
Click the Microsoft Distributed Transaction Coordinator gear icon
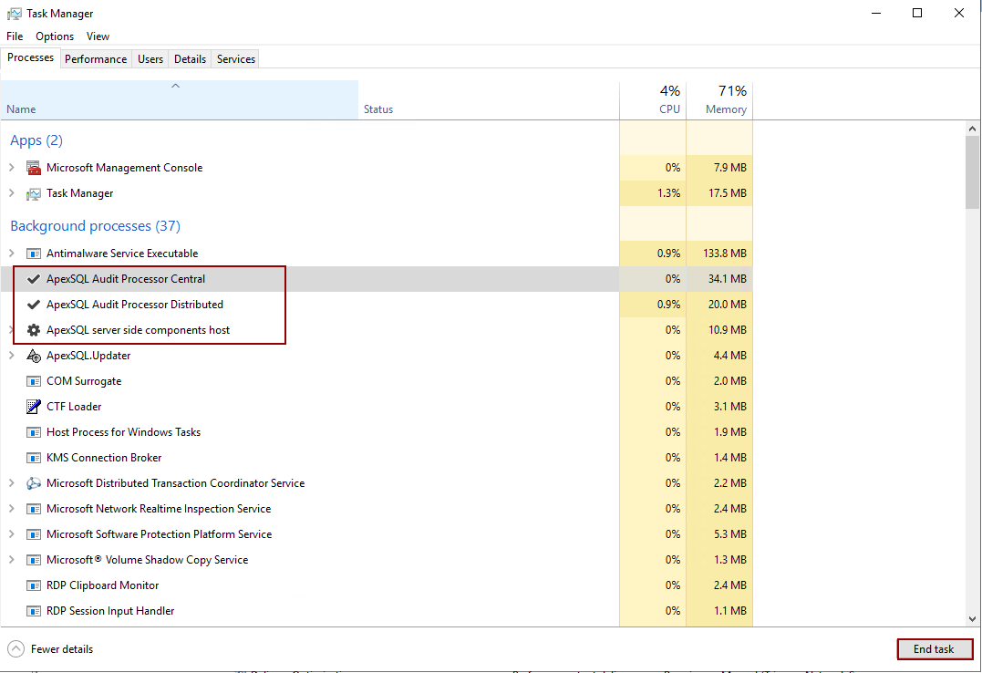tap(33, 483)
